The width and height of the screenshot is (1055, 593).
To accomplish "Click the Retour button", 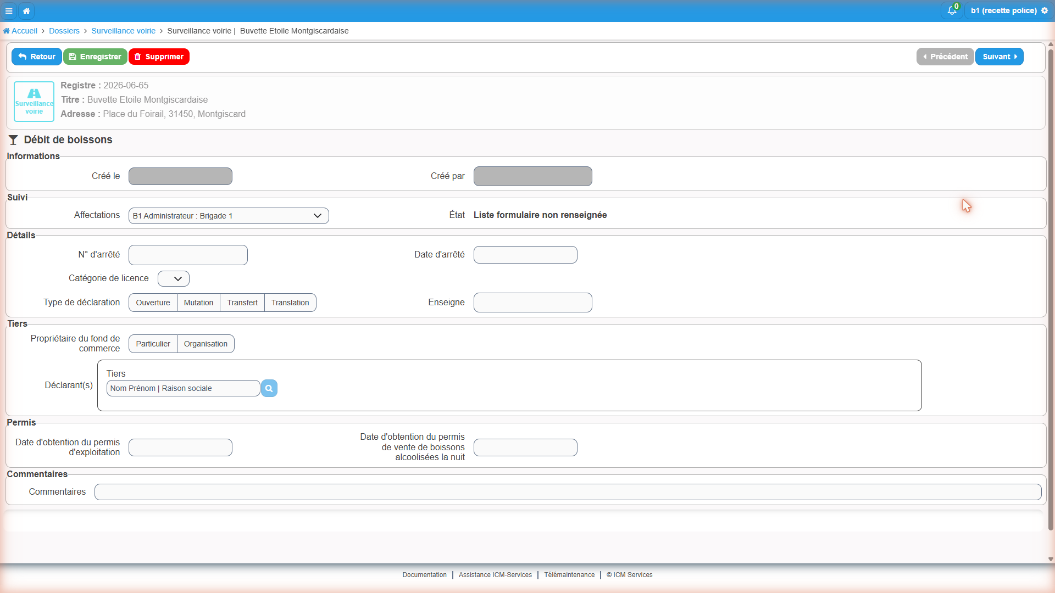I will 37,57.
